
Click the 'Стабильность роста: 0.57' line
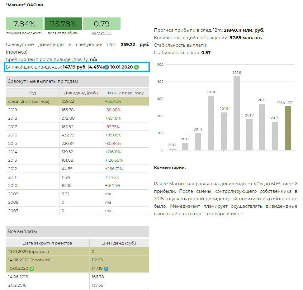[182, 53]
